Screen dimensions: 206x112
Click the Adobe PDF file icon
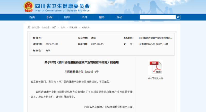[155, 67]
